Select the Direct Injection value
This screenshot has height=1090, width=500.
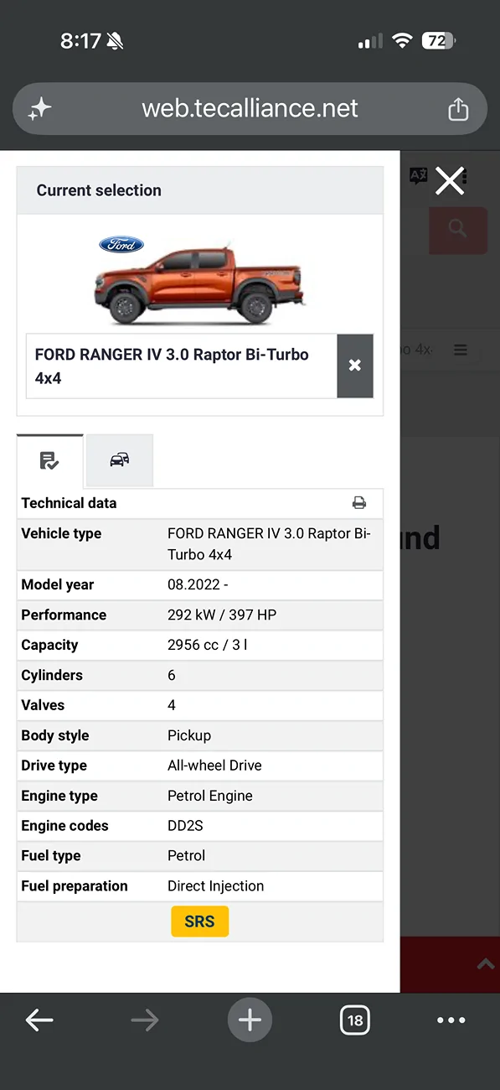[215, 886]
